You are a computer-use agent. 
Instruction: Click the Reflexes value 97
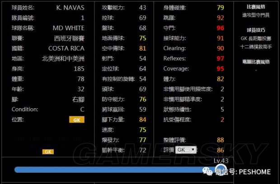[x=220, y=59]
